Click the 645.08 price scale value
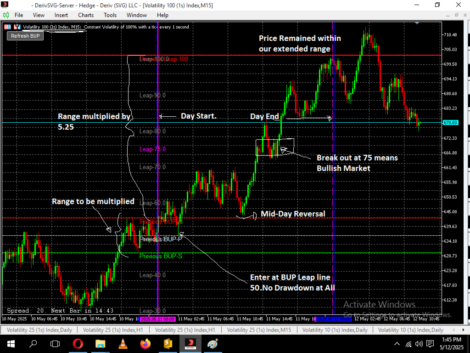470x353 pixels. [450, 211]
